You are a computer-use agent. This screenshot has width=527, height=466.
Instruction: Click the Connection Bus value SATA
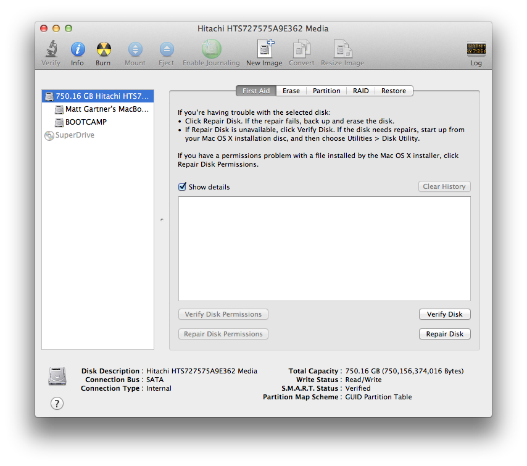(155, 380)
